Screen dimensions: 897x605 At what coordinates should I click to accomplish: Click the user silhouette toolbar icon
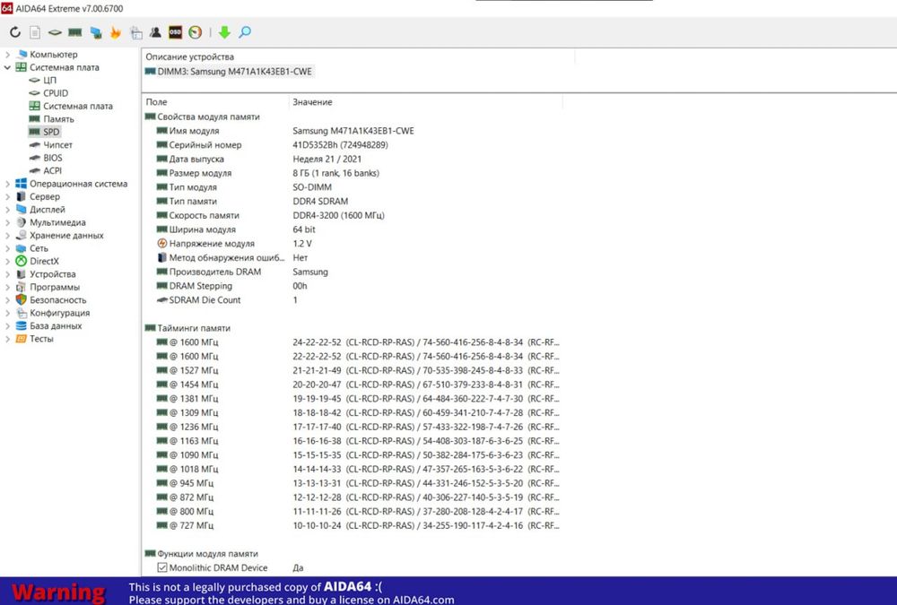pyautogui.click(x=155, y=32)
